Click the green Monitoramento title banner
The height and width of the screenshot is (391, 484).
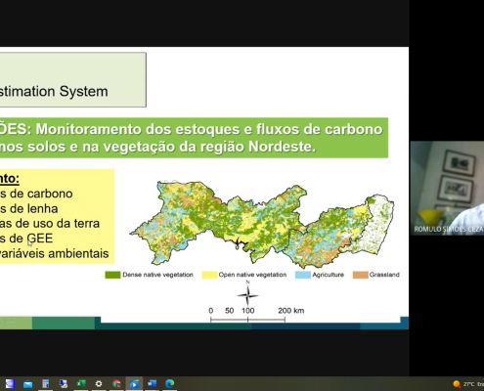click(x=194, y=138)
